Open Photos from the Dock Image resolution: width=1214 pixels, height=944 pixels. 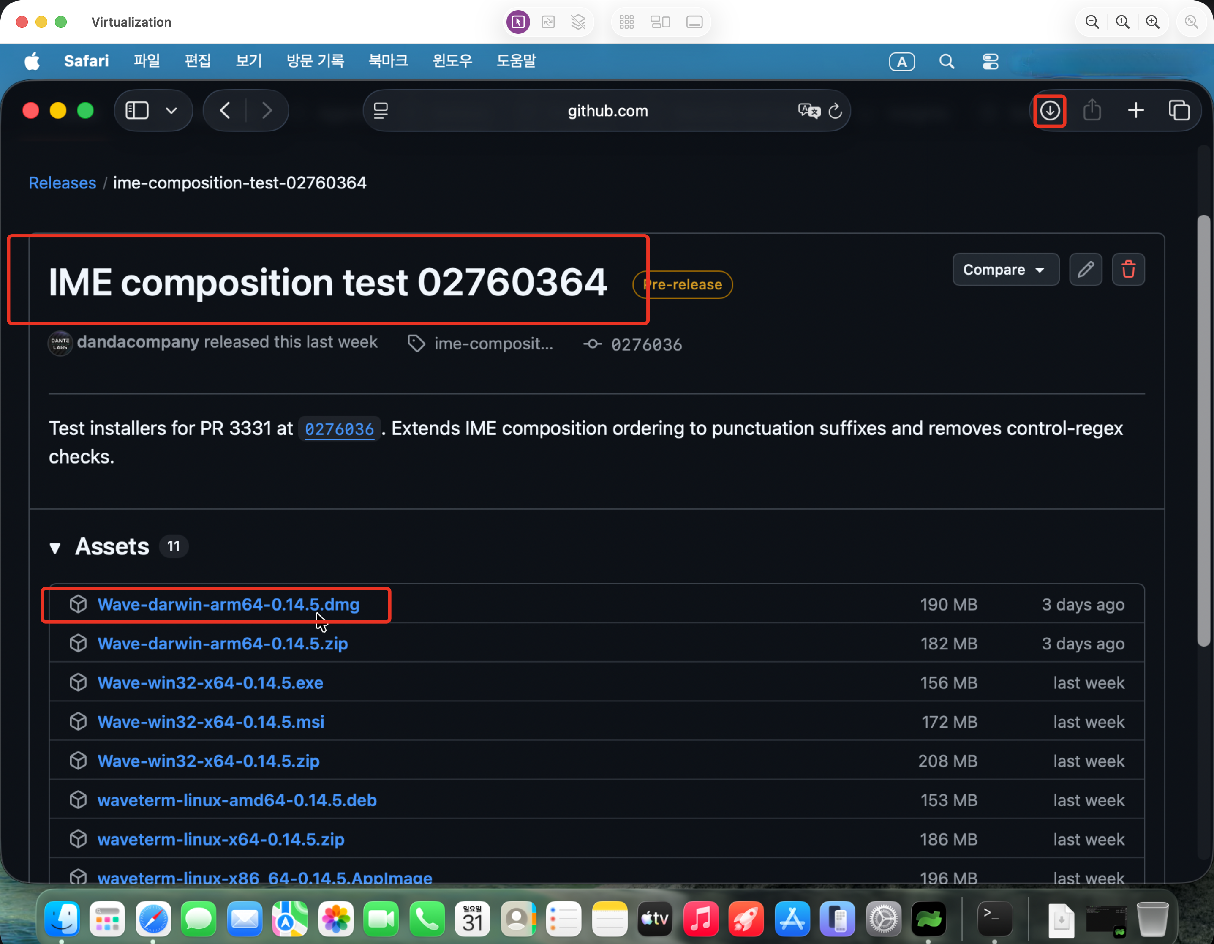coord(336,918)
